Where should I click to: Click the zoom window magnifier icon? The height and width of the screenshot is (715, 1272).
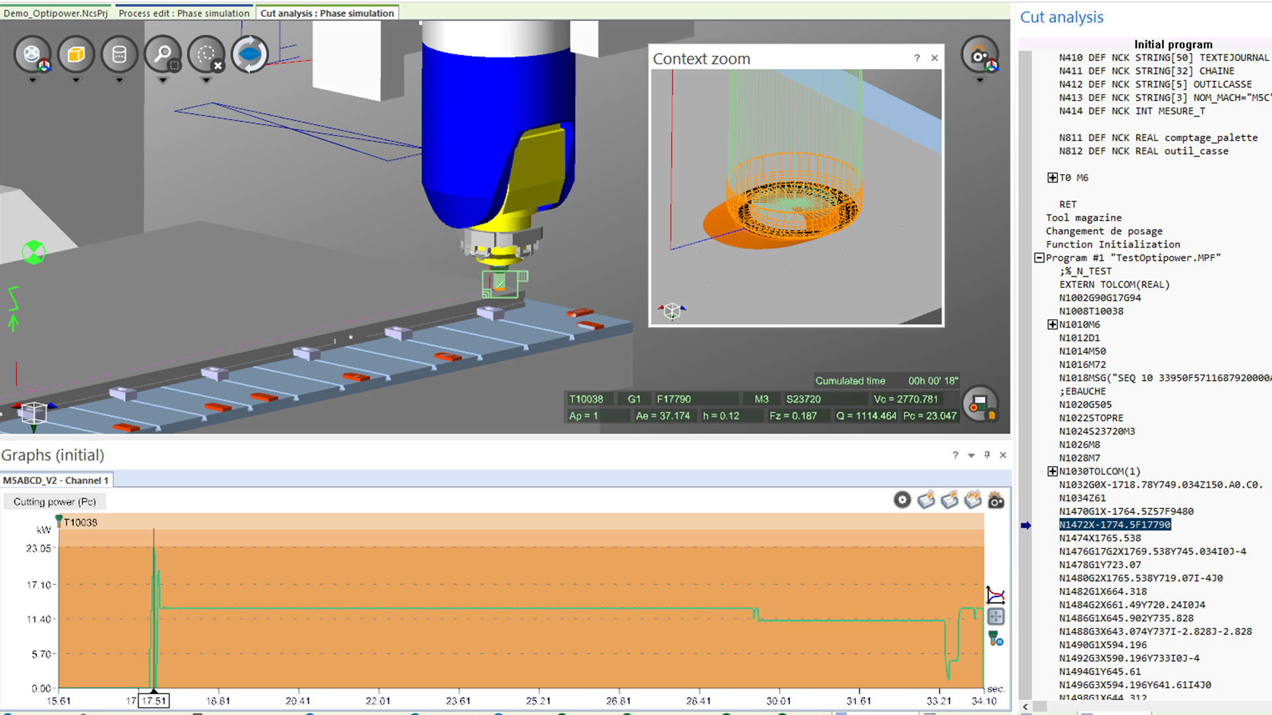(x=162, y=54)
